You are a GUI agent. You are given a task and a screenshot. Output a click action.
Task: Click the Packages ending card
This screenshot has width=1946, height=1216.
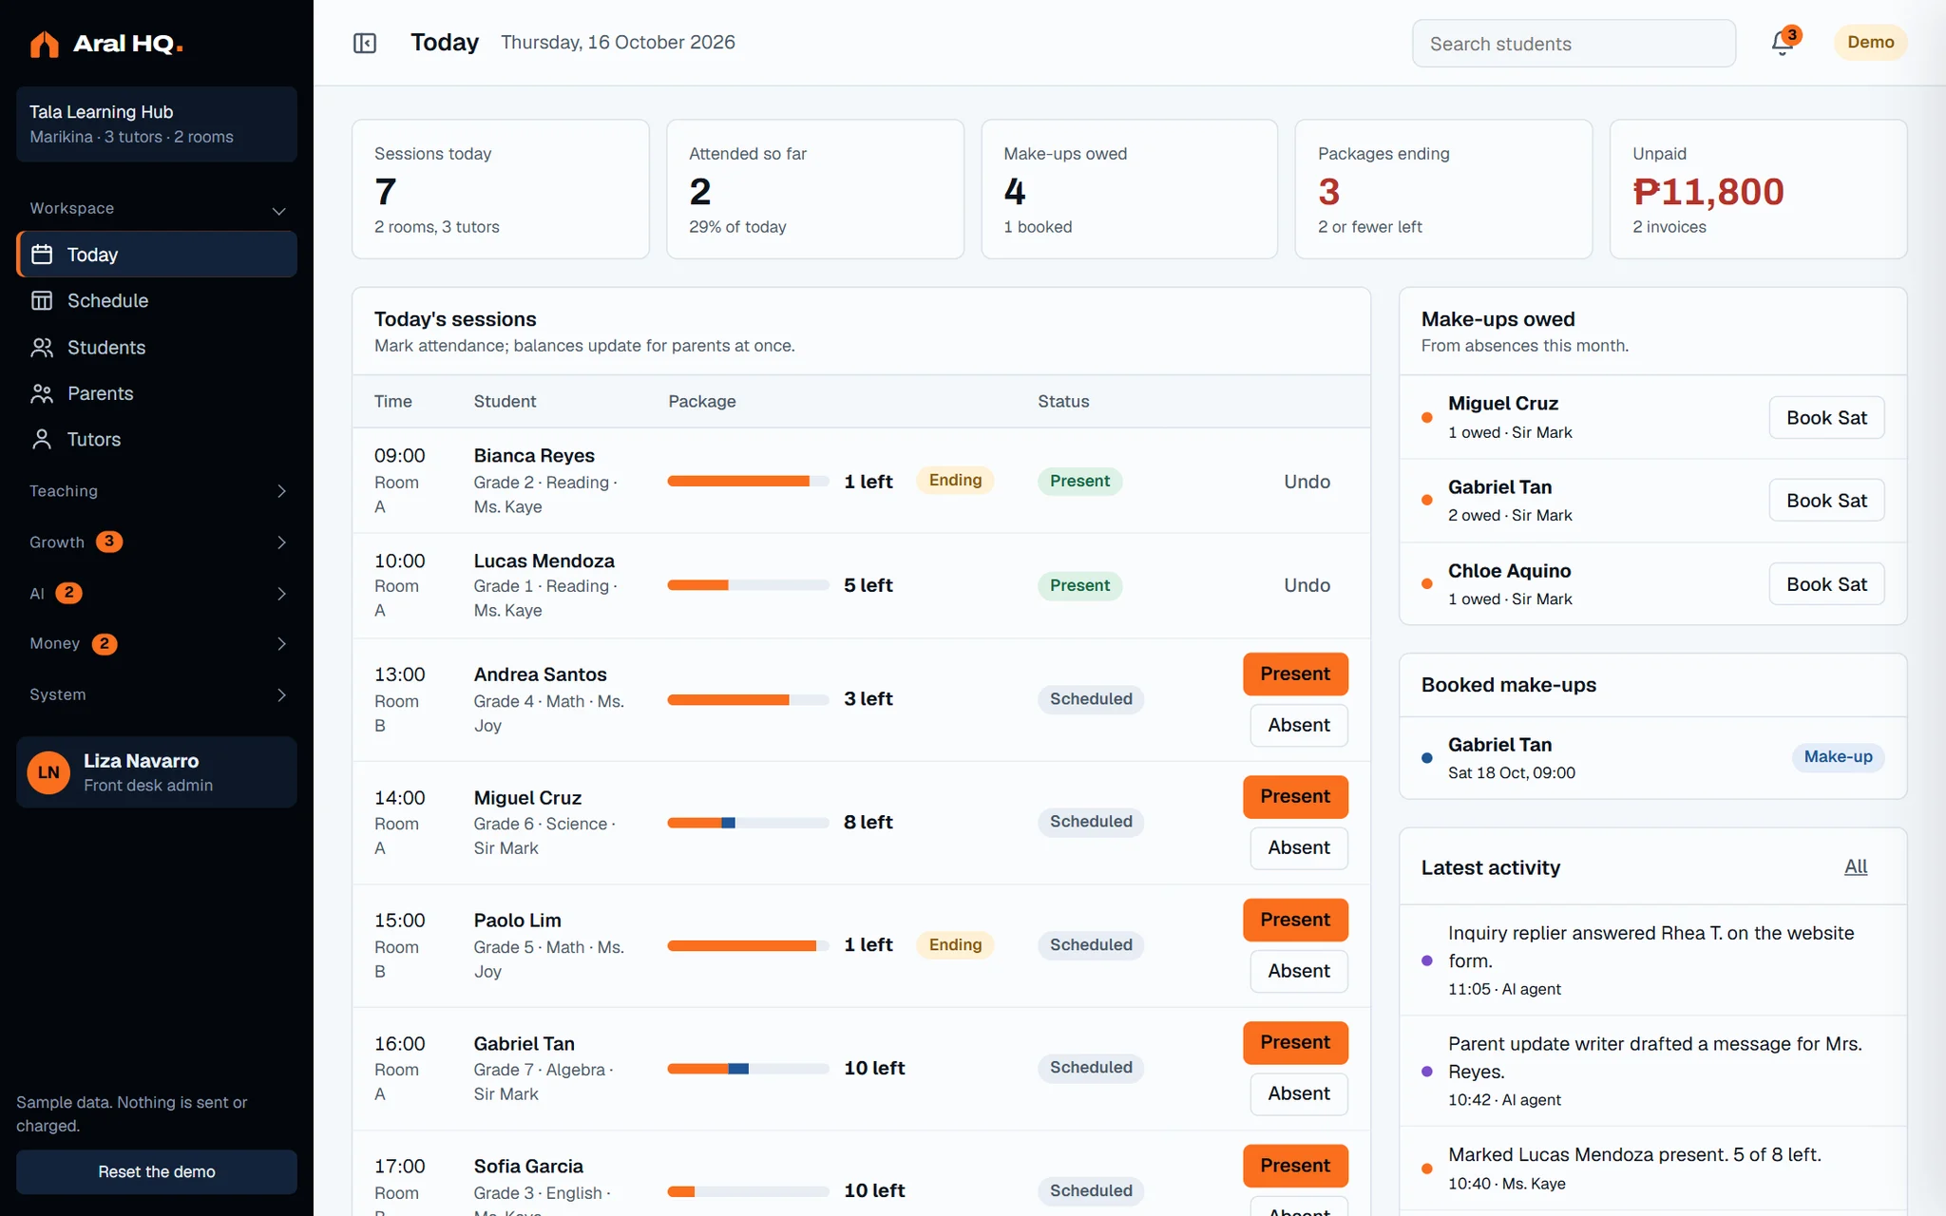(x=1443, y=189)
